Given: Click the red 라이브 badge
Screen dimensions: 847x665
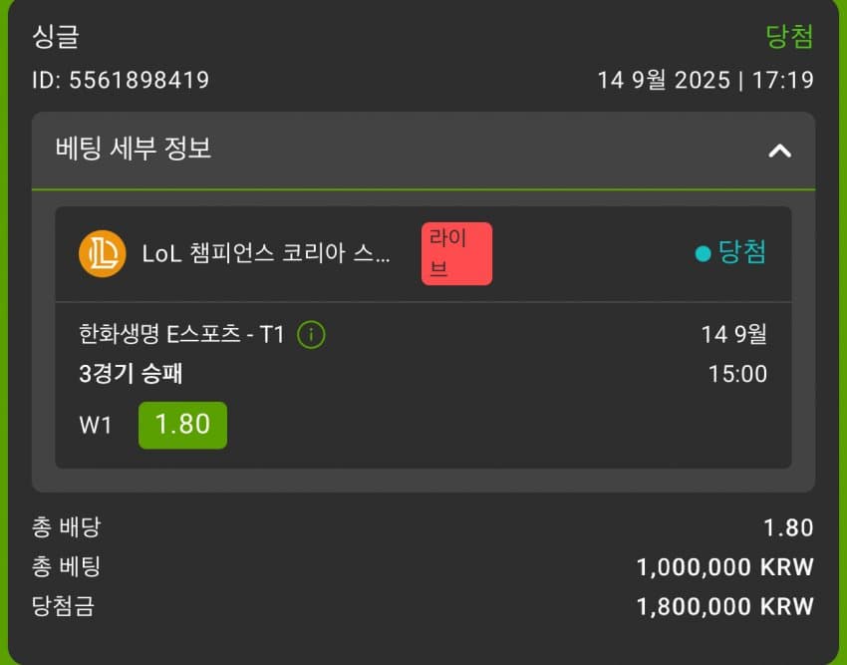Looking at the screenshot, I should (x=456, y=254).
